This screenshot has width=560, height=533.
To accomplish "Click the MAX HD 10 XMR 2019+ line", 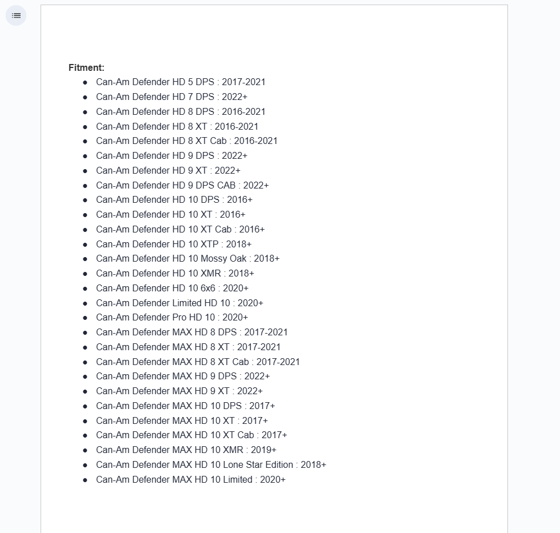I will (186, 450).
